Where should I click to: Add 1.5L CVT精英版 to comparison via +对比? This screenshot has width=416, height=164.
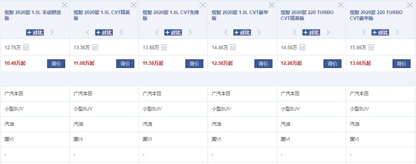pyautogui.click(x=104, y=32)
